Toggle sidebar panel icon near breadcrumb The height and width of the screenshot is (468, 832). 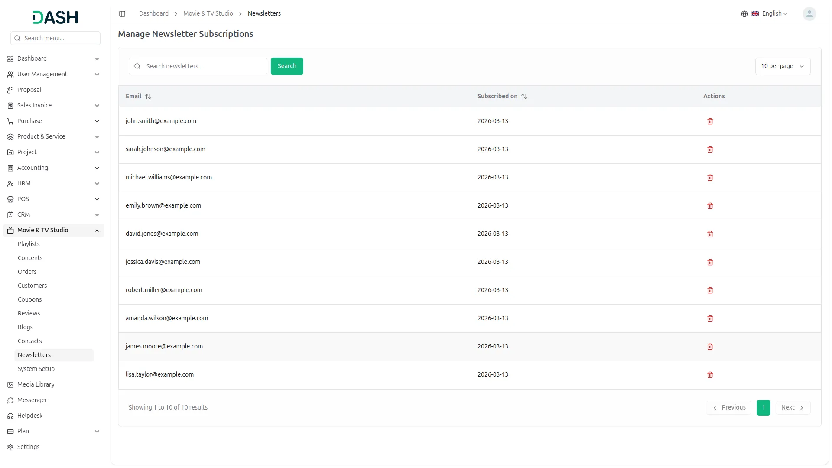(x=122, y=14)
